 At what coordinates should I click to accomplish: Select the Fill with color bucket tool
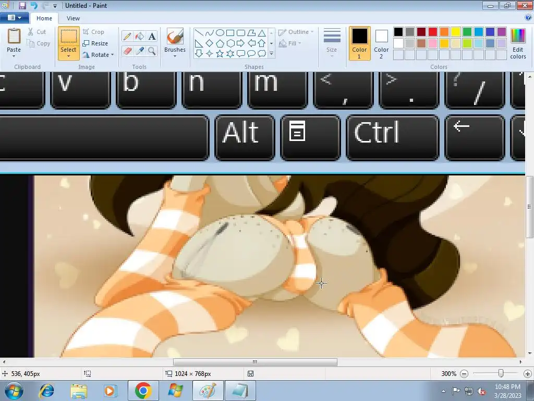pos(140,36)
